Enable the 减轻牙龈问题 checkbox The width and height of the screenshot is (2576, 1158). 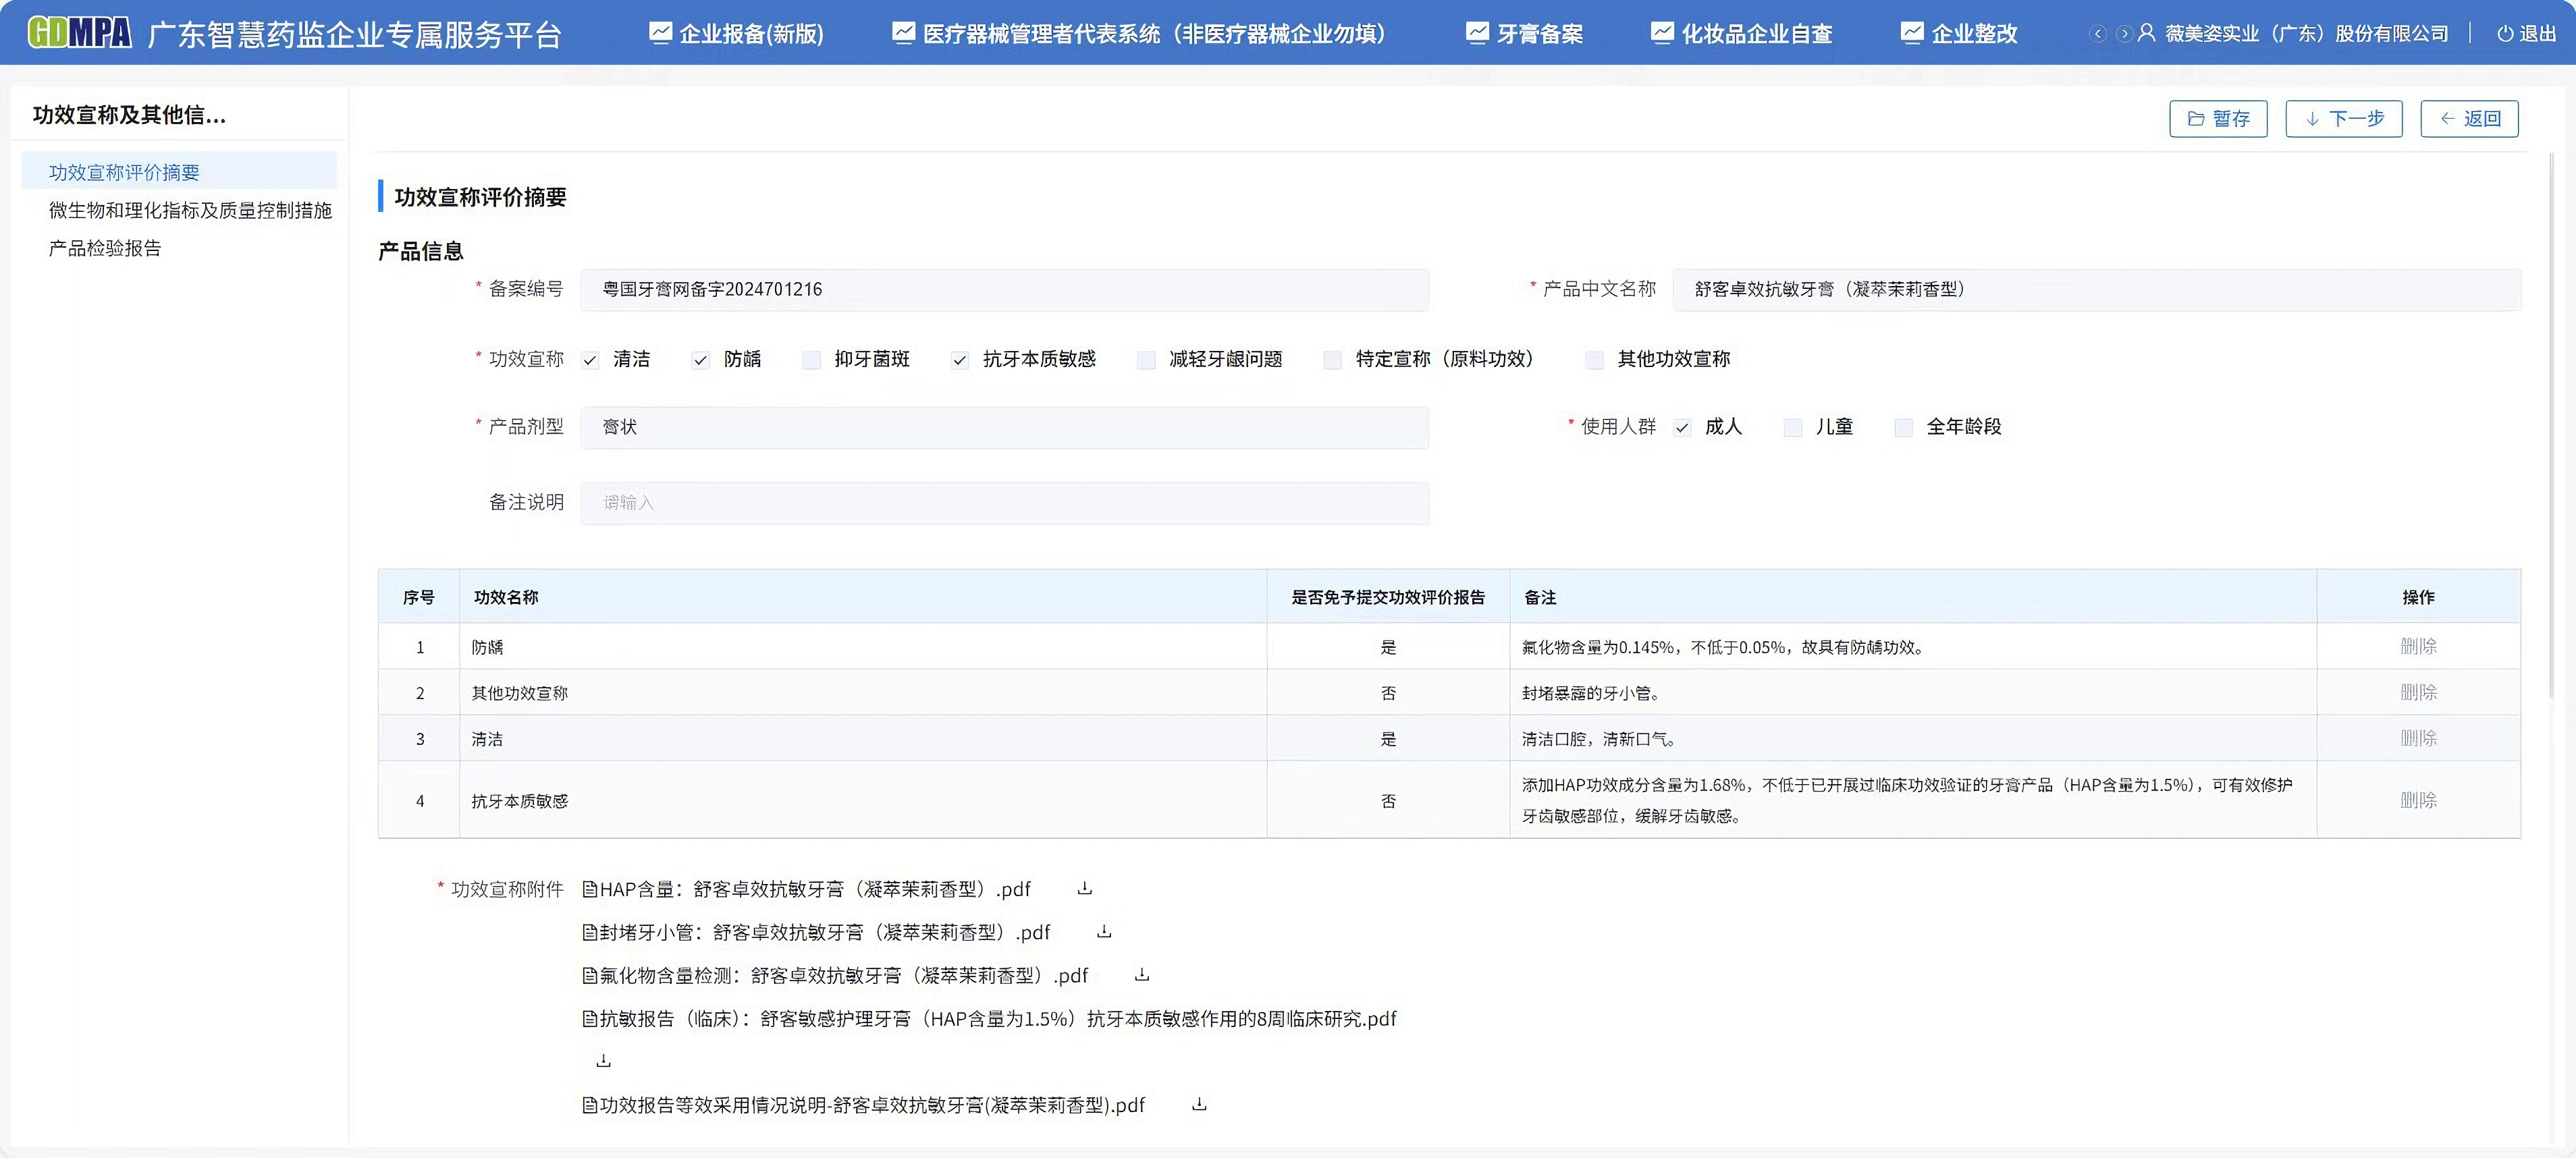click(1146, 360)
